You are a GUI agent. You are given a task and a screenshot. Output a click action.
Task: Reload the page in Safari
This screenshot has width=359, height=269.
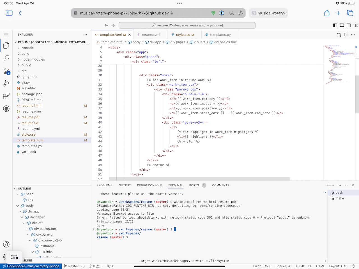click(240, 13)
